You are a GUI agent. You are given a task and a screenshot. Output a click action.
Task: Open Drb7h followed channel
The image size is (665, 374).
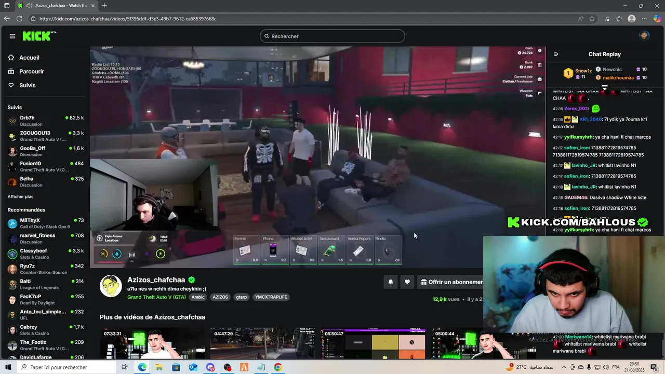[x=46, y=121]
